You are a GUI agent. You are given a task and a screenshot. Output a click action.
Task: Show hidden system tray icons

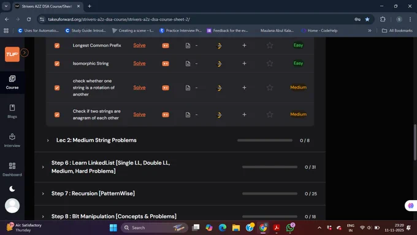tap(319, 228)
